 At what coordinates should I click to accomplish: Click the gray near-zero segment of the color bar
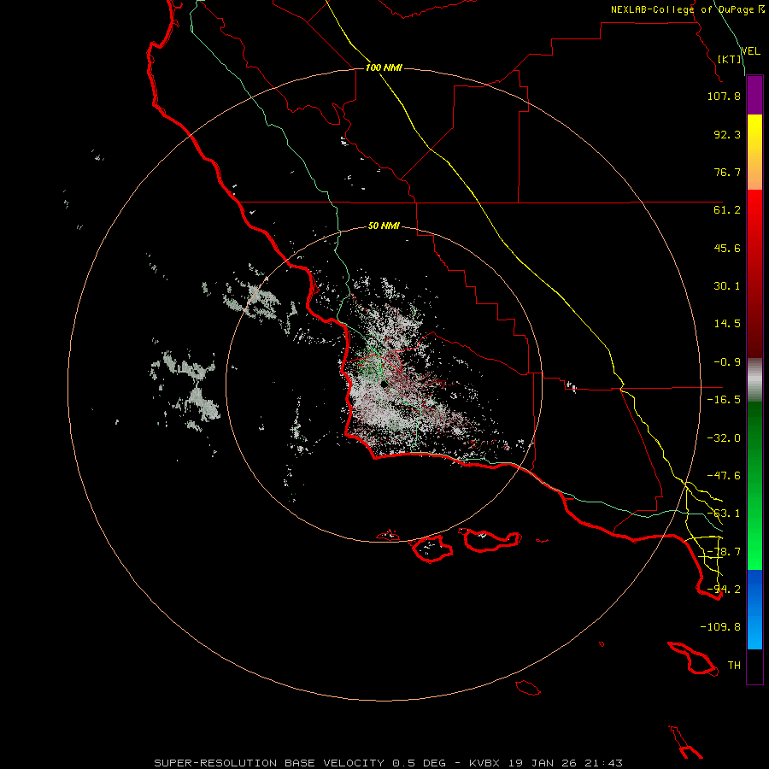[x=754, y=380]
